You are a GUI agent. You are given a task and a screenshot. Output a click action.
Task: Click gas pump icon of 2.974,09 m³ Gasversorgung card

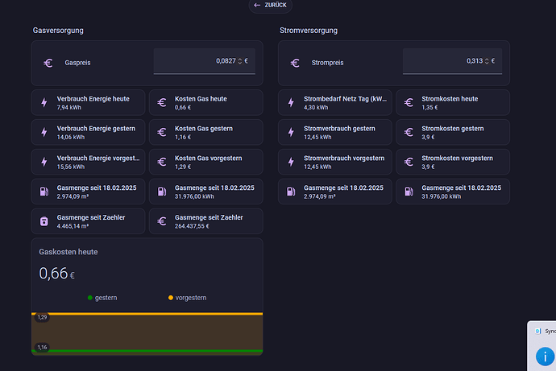(x=44, y=192)
